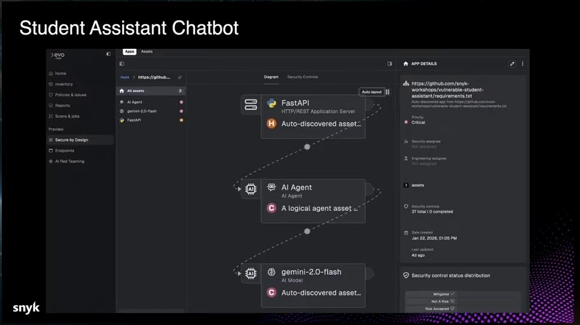
Task: Click the Inventory sidebar icon
Action: [51, 84]
